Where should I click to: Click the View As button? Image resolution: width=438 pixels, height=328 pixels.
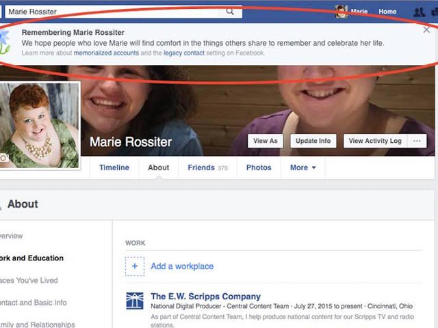pos(266,141)
